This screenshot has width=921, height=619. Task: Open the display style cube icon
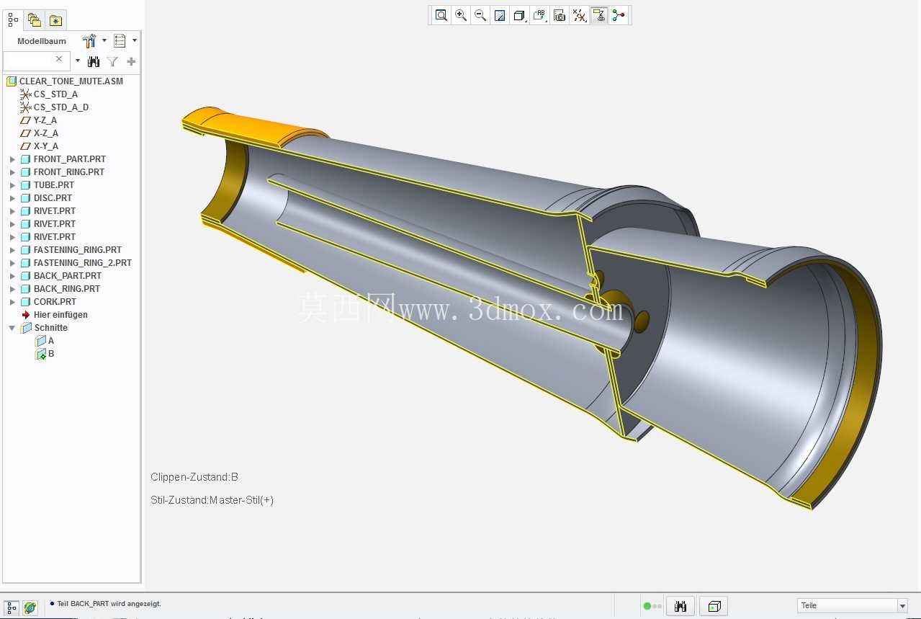click(x=519, y=15)
